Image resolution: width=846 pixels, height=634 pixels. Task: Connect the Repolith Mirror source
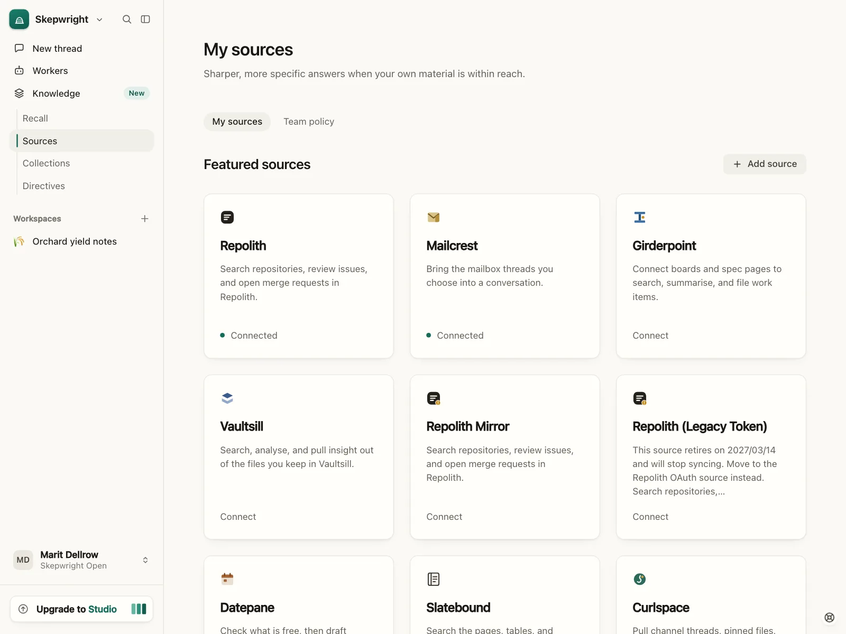(x=444, y=517)
